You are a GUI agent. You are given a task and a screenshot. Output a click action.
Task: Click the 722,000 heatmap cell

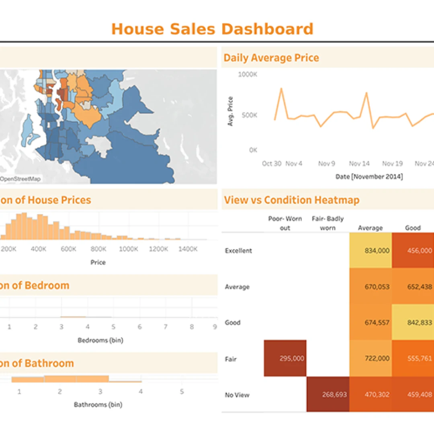[x=371, y=358]
